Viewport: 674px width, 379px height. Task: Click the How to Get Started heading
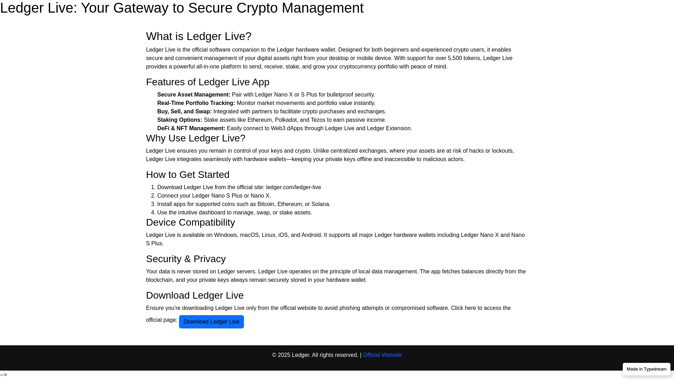tap(188, 174)
